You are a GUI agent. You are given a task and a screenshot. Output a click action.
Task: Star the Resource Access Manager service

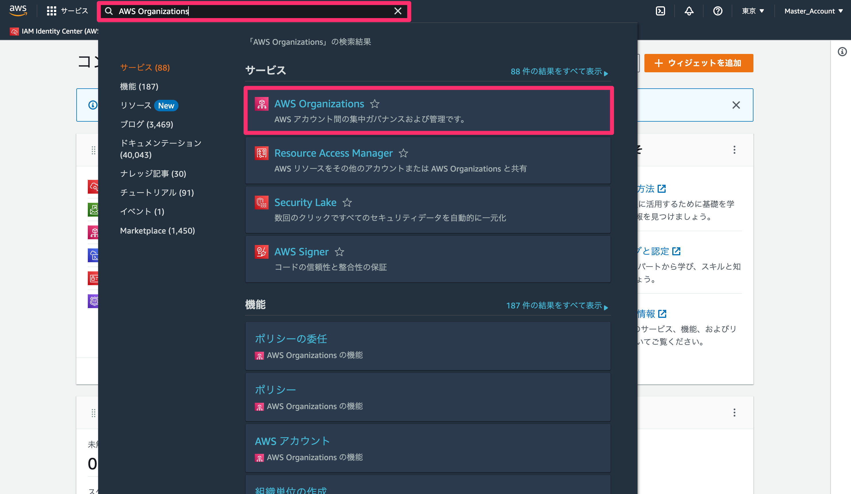pyautogui.click(x=403, y=153)
